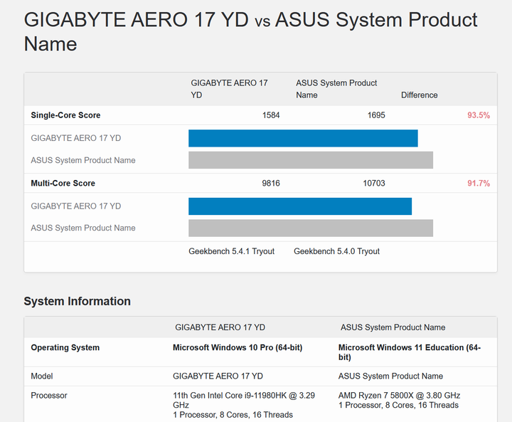Click the single-core value 1695
Image resolution: width=512 pixels, height=422 pixels.
tap(376, 115)
